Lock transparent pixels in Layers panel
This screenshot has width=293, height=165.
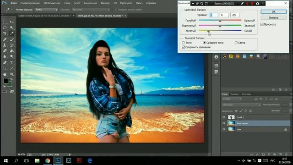click(236, 111)
